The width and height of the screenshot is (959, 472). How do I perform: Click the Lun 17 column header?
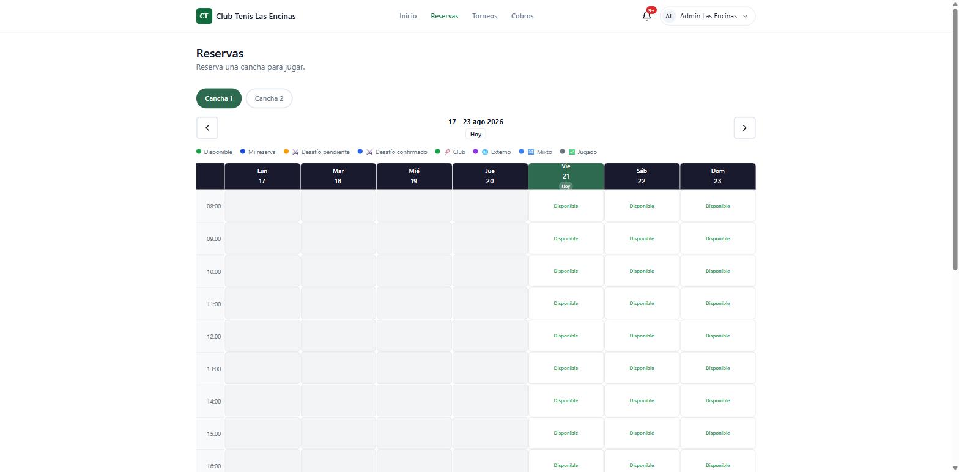[262, 176]
